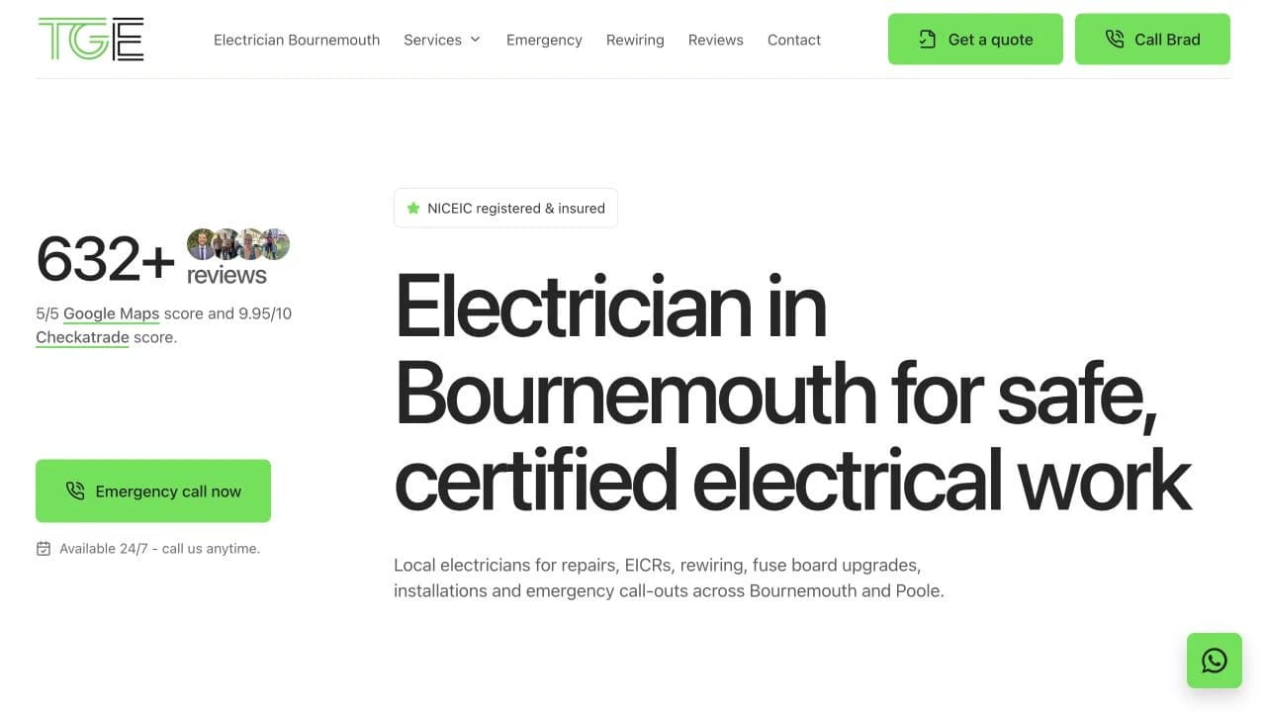Open the Services menu
Screen dimensions: 1266x712
coord(442,40)
